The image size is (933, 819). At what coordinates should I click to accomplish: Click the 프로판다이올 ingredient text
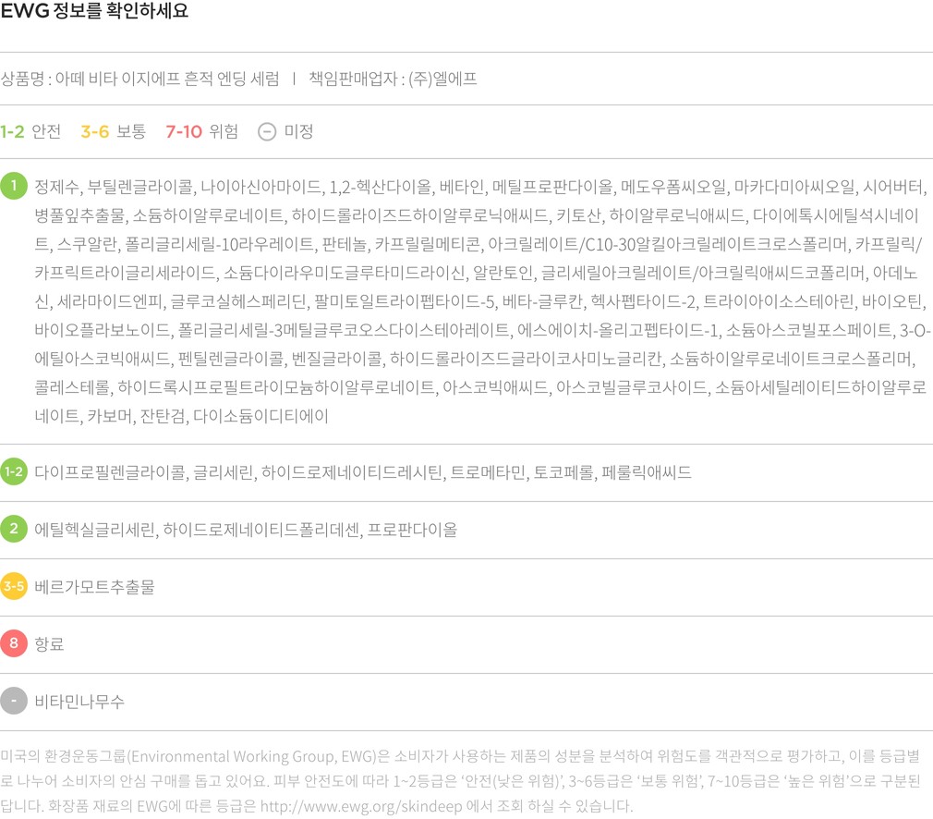[x=412, y=530]
